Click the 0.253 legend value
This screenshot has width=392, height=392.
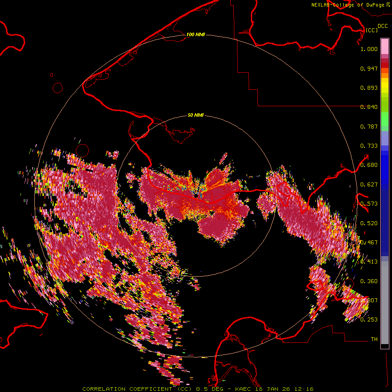click(x=369, y=320)
